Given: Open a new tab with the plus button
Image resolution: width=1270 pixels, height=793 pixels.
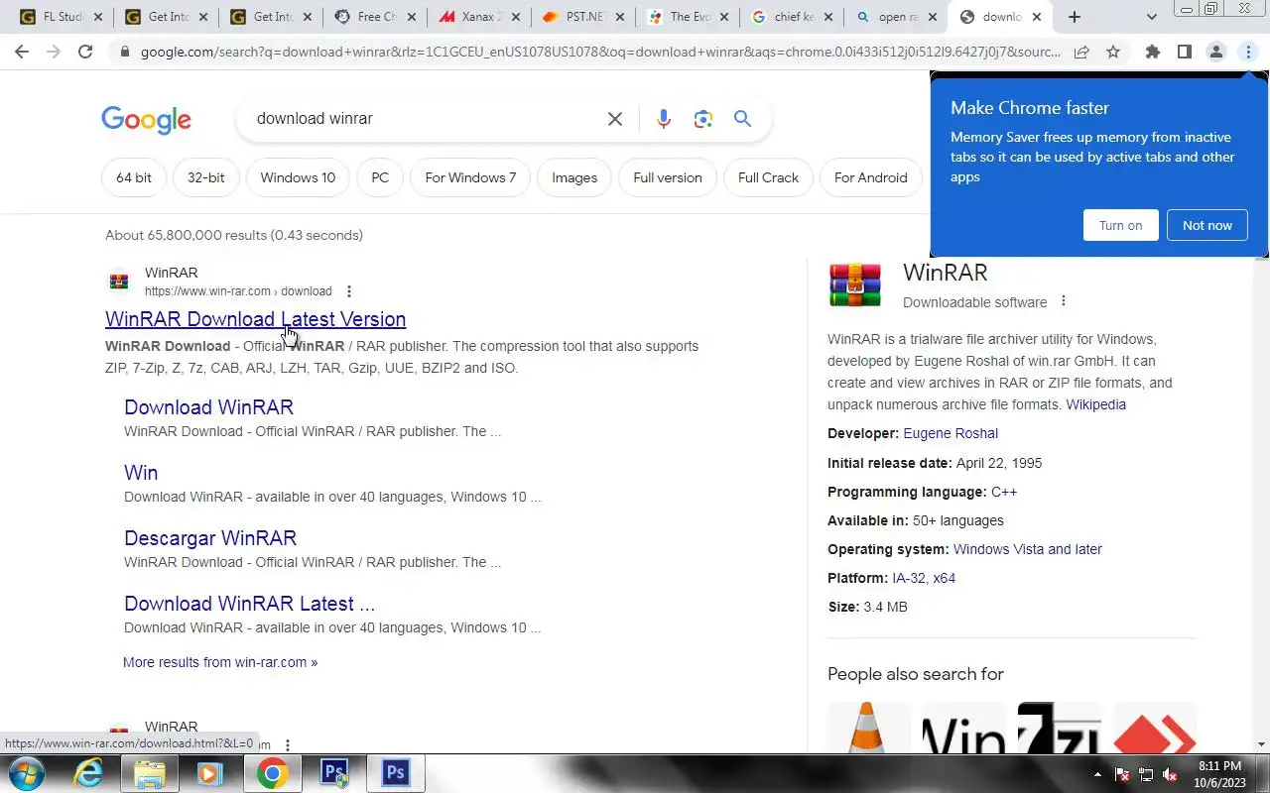Looking at the screenshot, I should pos(1075,17).
